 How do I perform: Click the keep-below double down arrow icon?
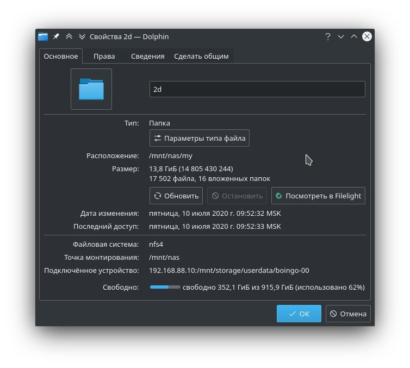pyautogui.click(x=82, y=36)
